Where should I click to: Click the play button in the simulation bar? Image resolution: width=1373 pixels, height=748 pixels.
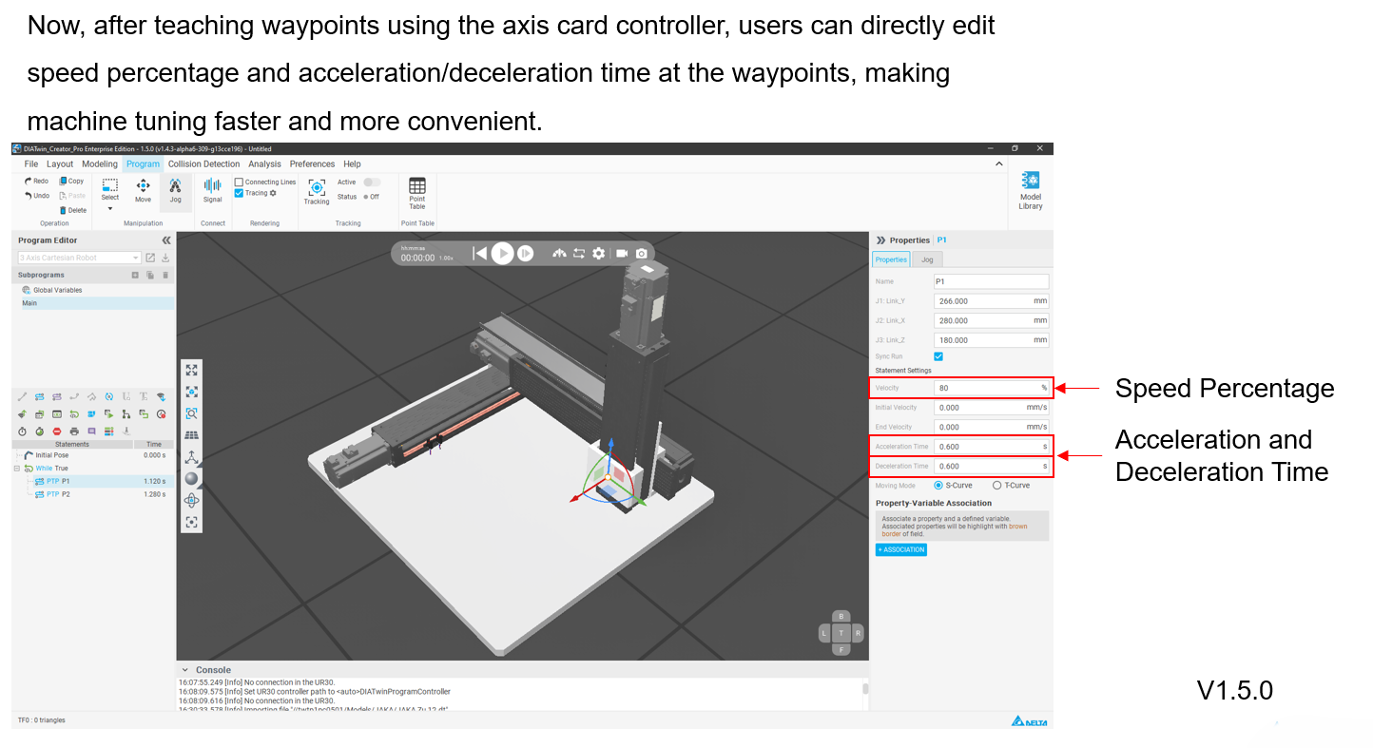click(503, 253)
